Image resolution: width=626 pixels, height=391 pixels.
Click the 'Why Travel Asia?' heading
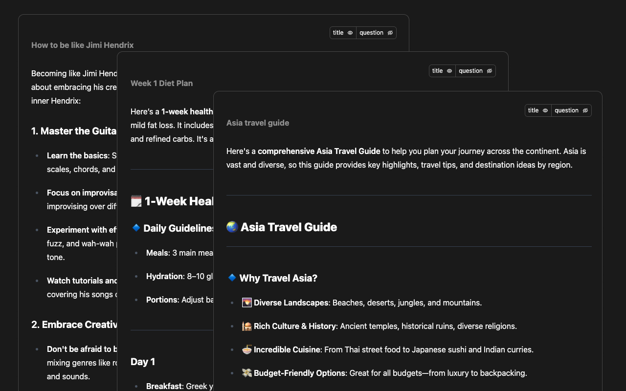(x=278, y=278)
